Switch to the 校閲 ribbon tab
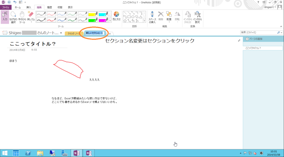The width and height of the screenshot is (284, 157). coord(60,7)
